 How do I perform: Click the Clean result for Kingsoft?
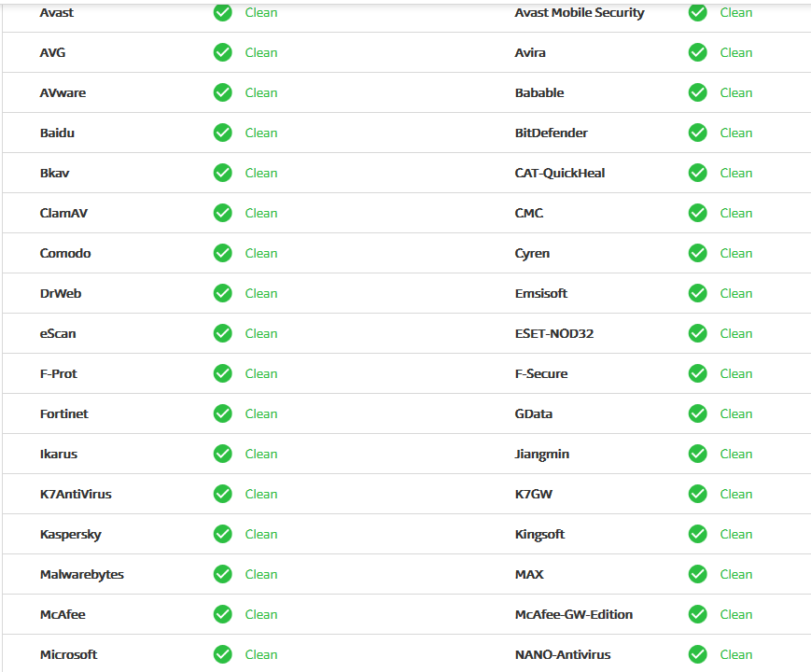[735, 534]
